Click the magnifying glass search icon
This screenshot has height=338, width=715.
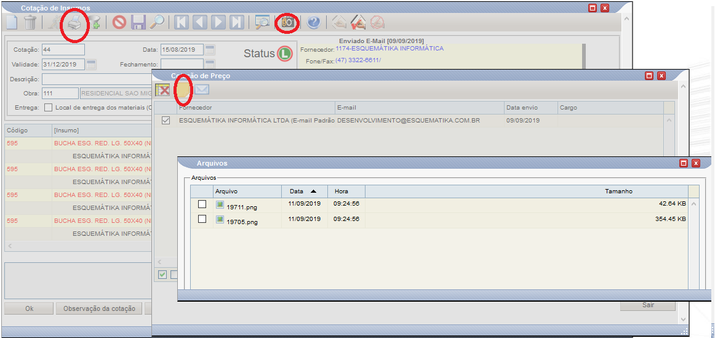(157, 22)
